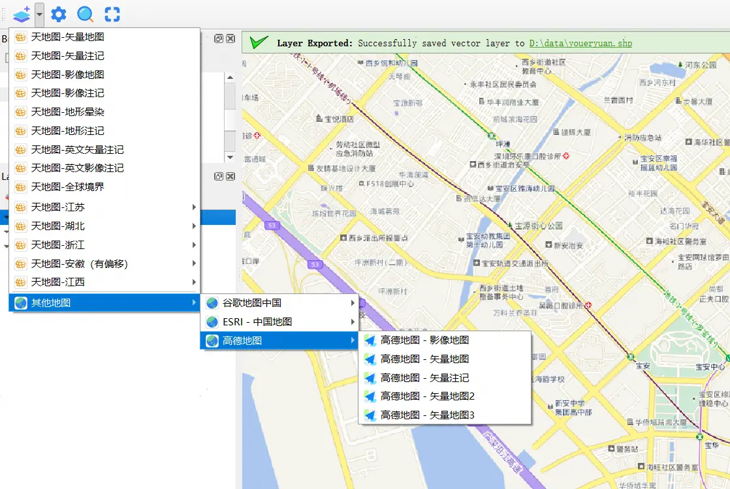This screenshot has height=489, width=730.
Task: Click the 宝安中心 label on the map
Action: (710, 367)
